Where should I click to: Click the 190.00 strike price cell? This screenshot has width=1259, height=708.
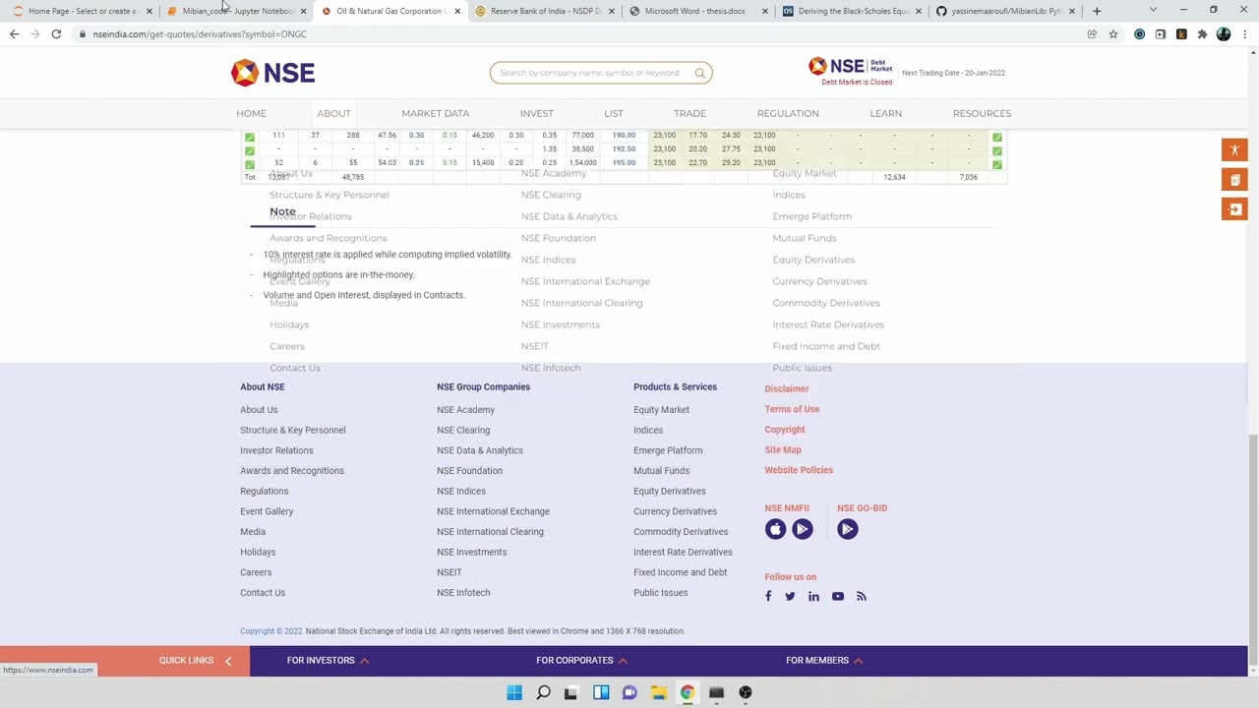pyautogui.click(x=624, y=136)
